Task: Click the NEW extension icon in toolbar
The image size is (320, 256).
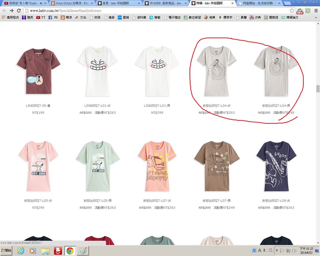Action: click(x=300, y=11)
